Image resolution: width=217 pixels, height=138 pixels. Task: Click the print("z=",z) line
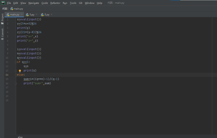pyautogui.click(x=27, y=41)
